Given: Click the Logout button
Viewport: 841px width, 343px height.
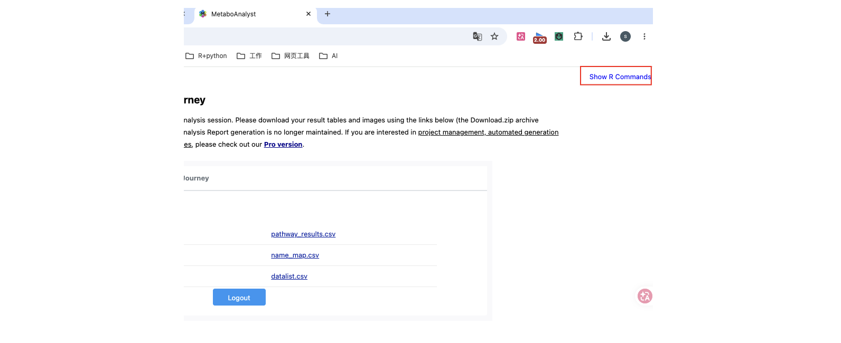Looking at the screenshot, I should pyautogui.click(x=239, y=297).
